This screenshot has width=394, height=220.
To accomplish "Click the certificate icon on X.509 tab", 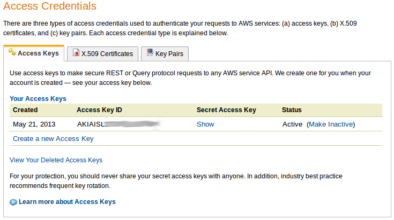I will pos(76,52).
